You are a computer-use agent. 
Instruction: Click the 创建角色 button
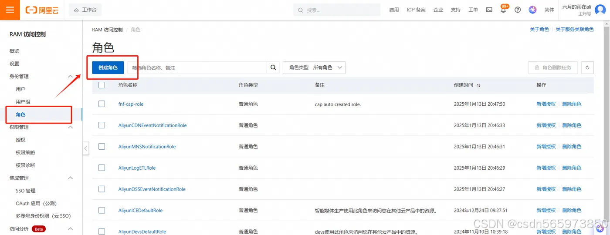108,67
